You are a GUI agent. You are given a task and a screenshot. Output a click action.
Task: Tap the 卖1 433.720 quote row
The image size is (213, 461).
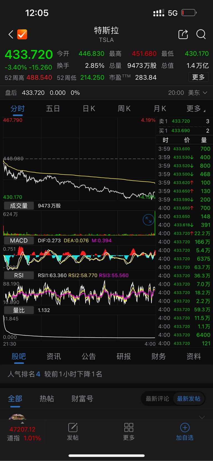click(184, 121)
